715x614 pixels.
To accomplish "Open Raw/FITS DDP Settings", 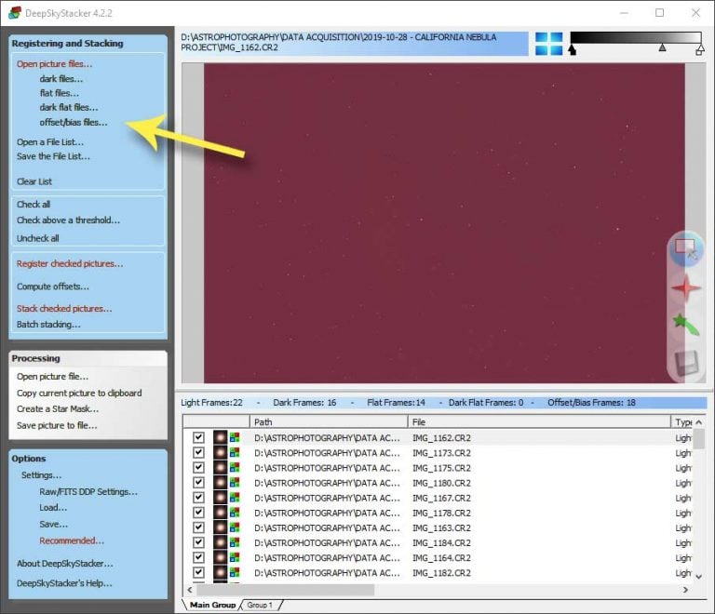I will [x=88, y=491].
